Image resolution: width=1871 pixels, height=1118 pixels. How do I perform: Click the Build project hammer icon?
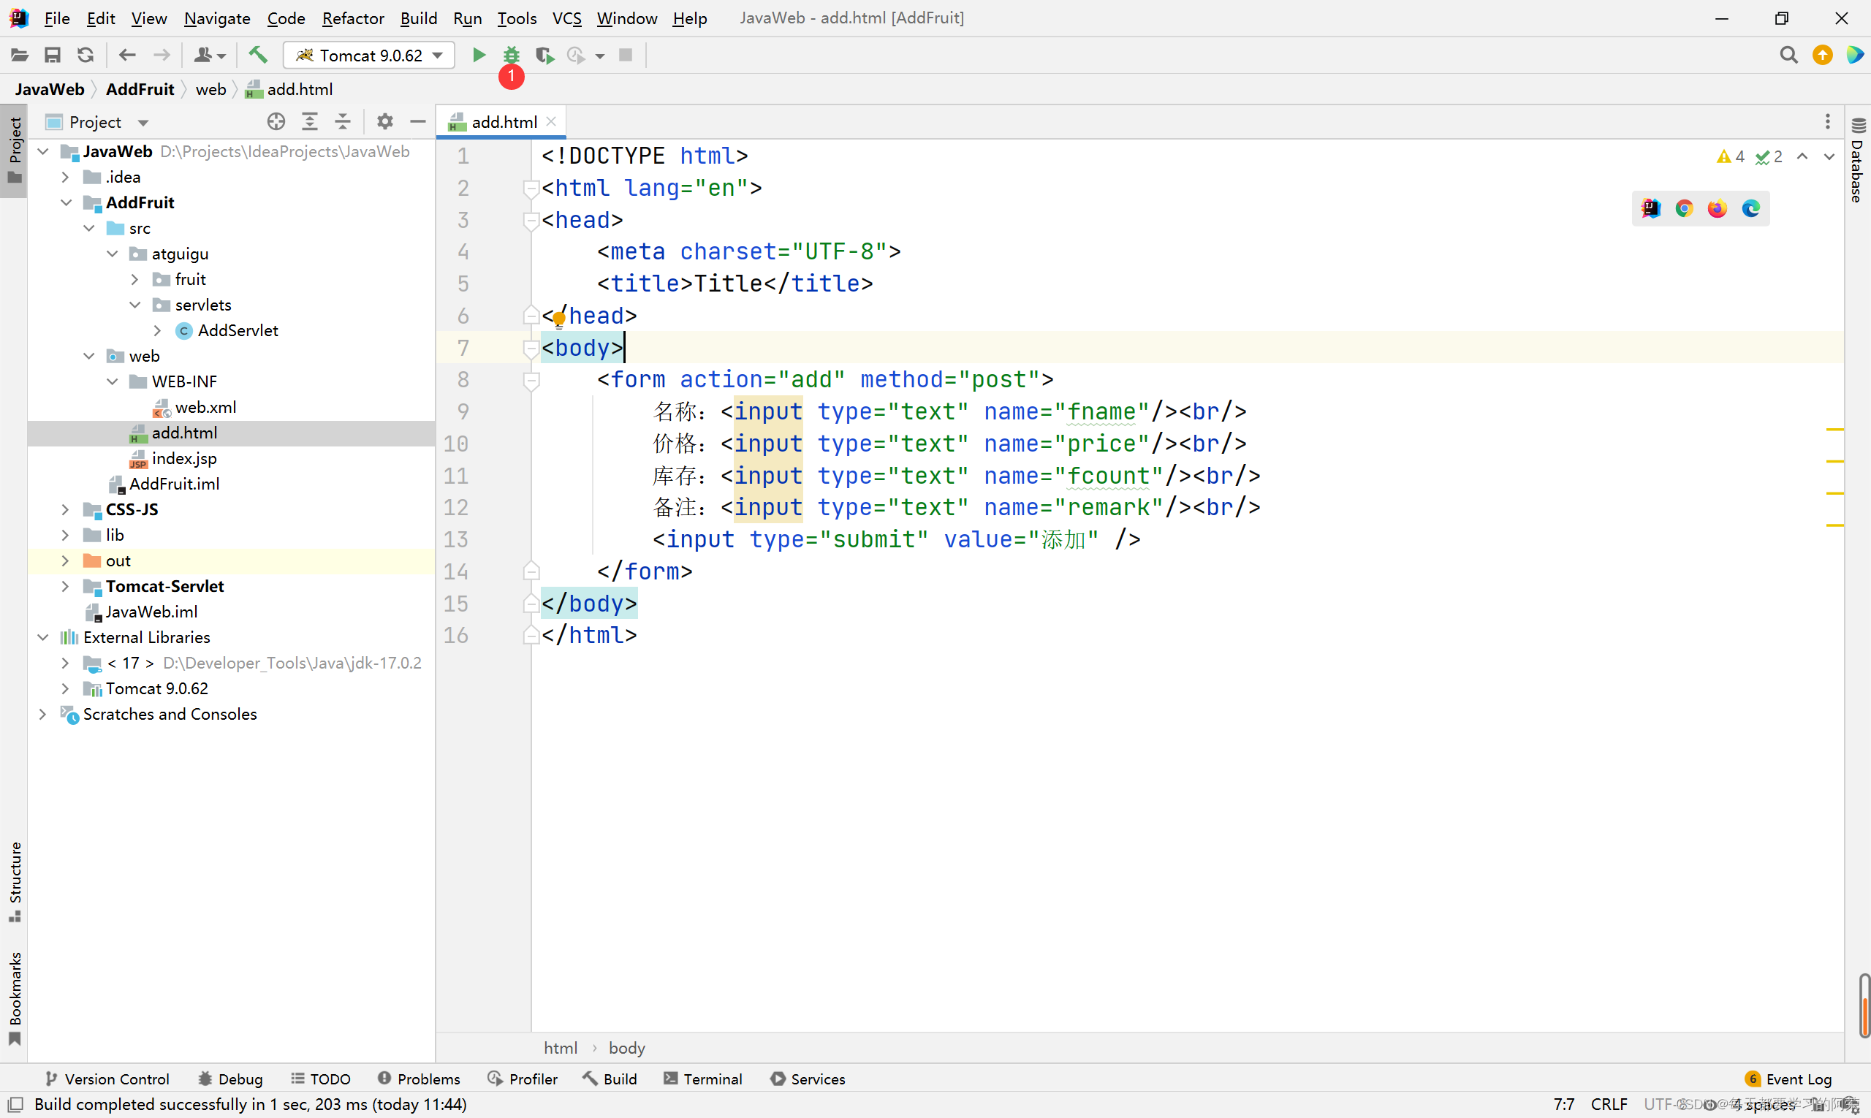[258, 55]
